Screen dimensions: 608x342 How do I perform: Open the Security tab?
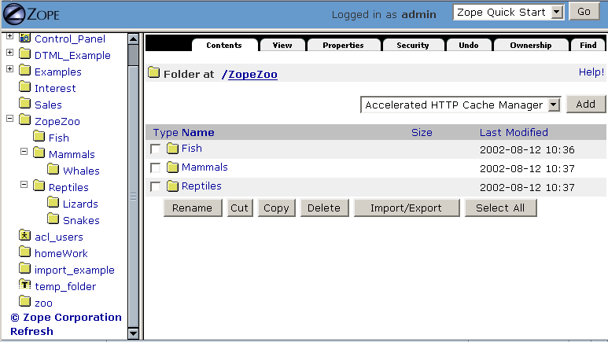tap(413, 46)
